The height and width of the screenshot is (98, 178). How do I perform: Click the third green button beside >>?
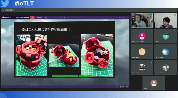pyautogui.click(x=85, y=76)
